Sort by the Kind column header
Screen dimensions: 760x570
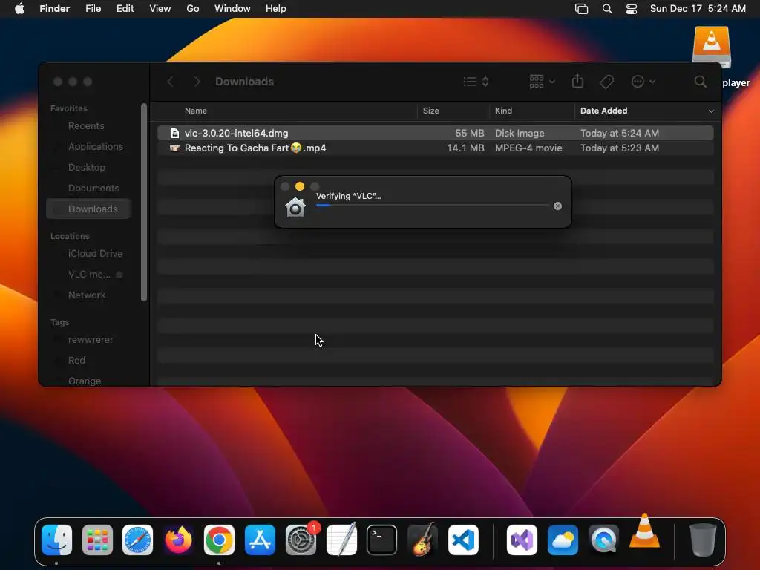pos(503,111)
